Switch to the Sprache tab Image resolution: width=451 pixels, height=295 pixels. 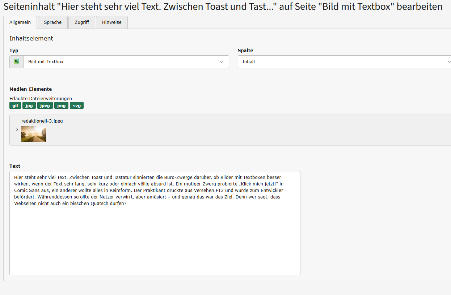click(53, 22)
